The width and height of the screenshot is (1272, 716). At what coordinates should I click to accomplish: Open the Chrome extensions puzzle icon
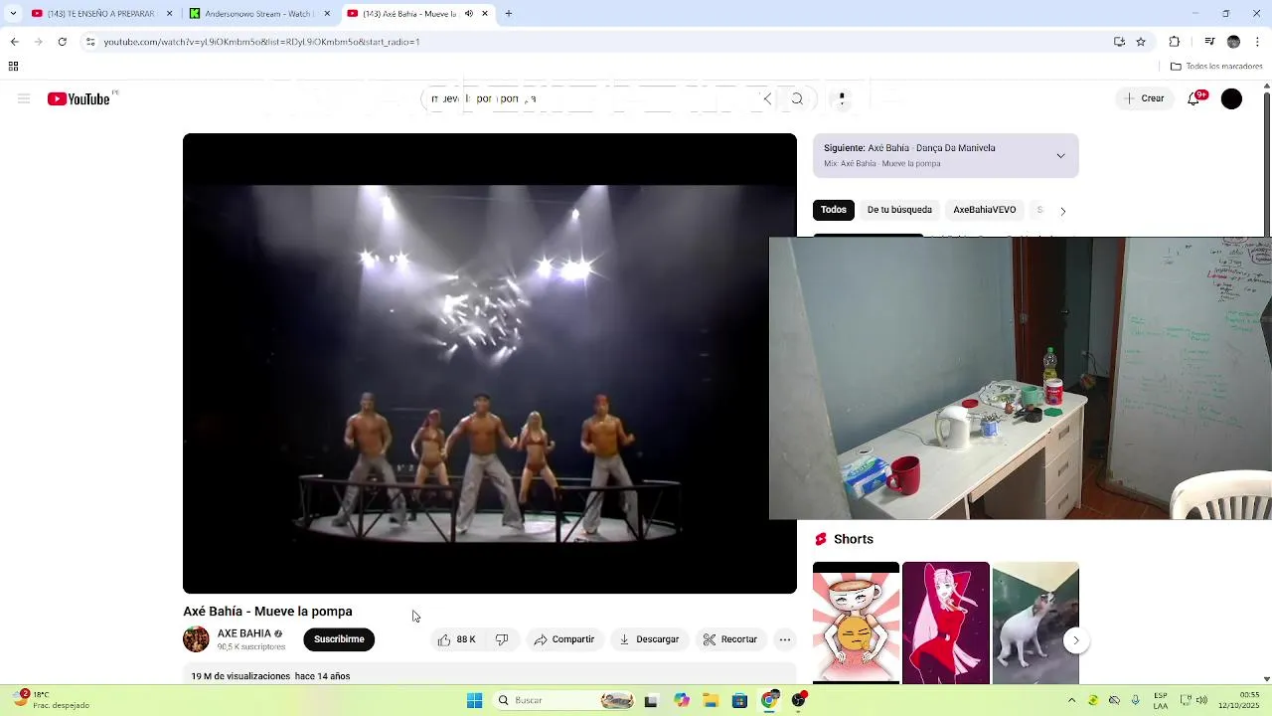coord(1175,42)
